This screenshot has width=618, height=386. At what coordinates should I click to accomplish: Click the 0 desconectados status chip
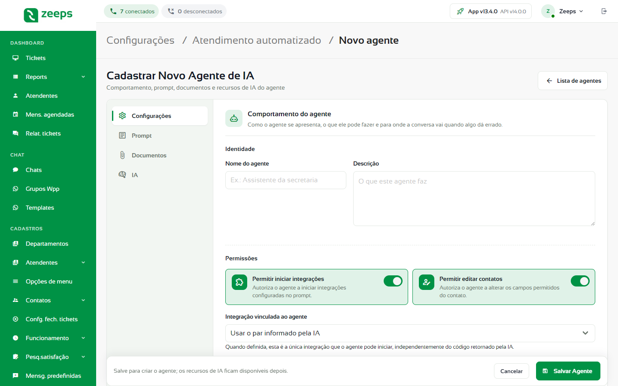pyautogui.click(x=194, y=11)
